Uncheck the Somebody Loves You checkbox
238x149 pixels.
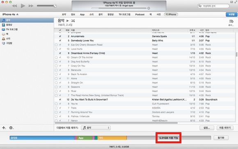[x=60, y=40]
